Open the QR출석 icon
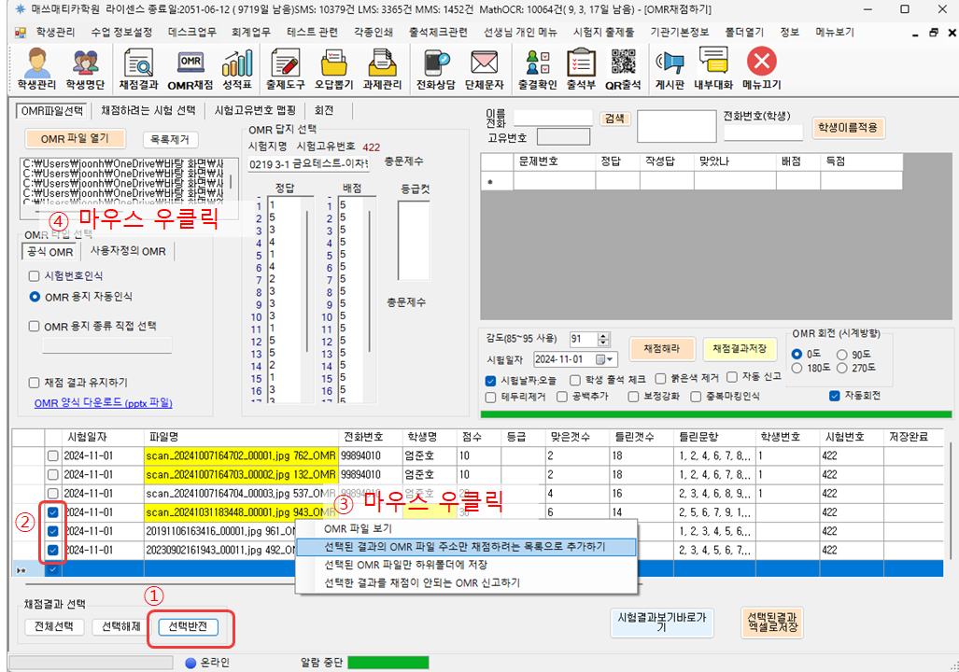959x672 pixels. click(x=623, y=68)
